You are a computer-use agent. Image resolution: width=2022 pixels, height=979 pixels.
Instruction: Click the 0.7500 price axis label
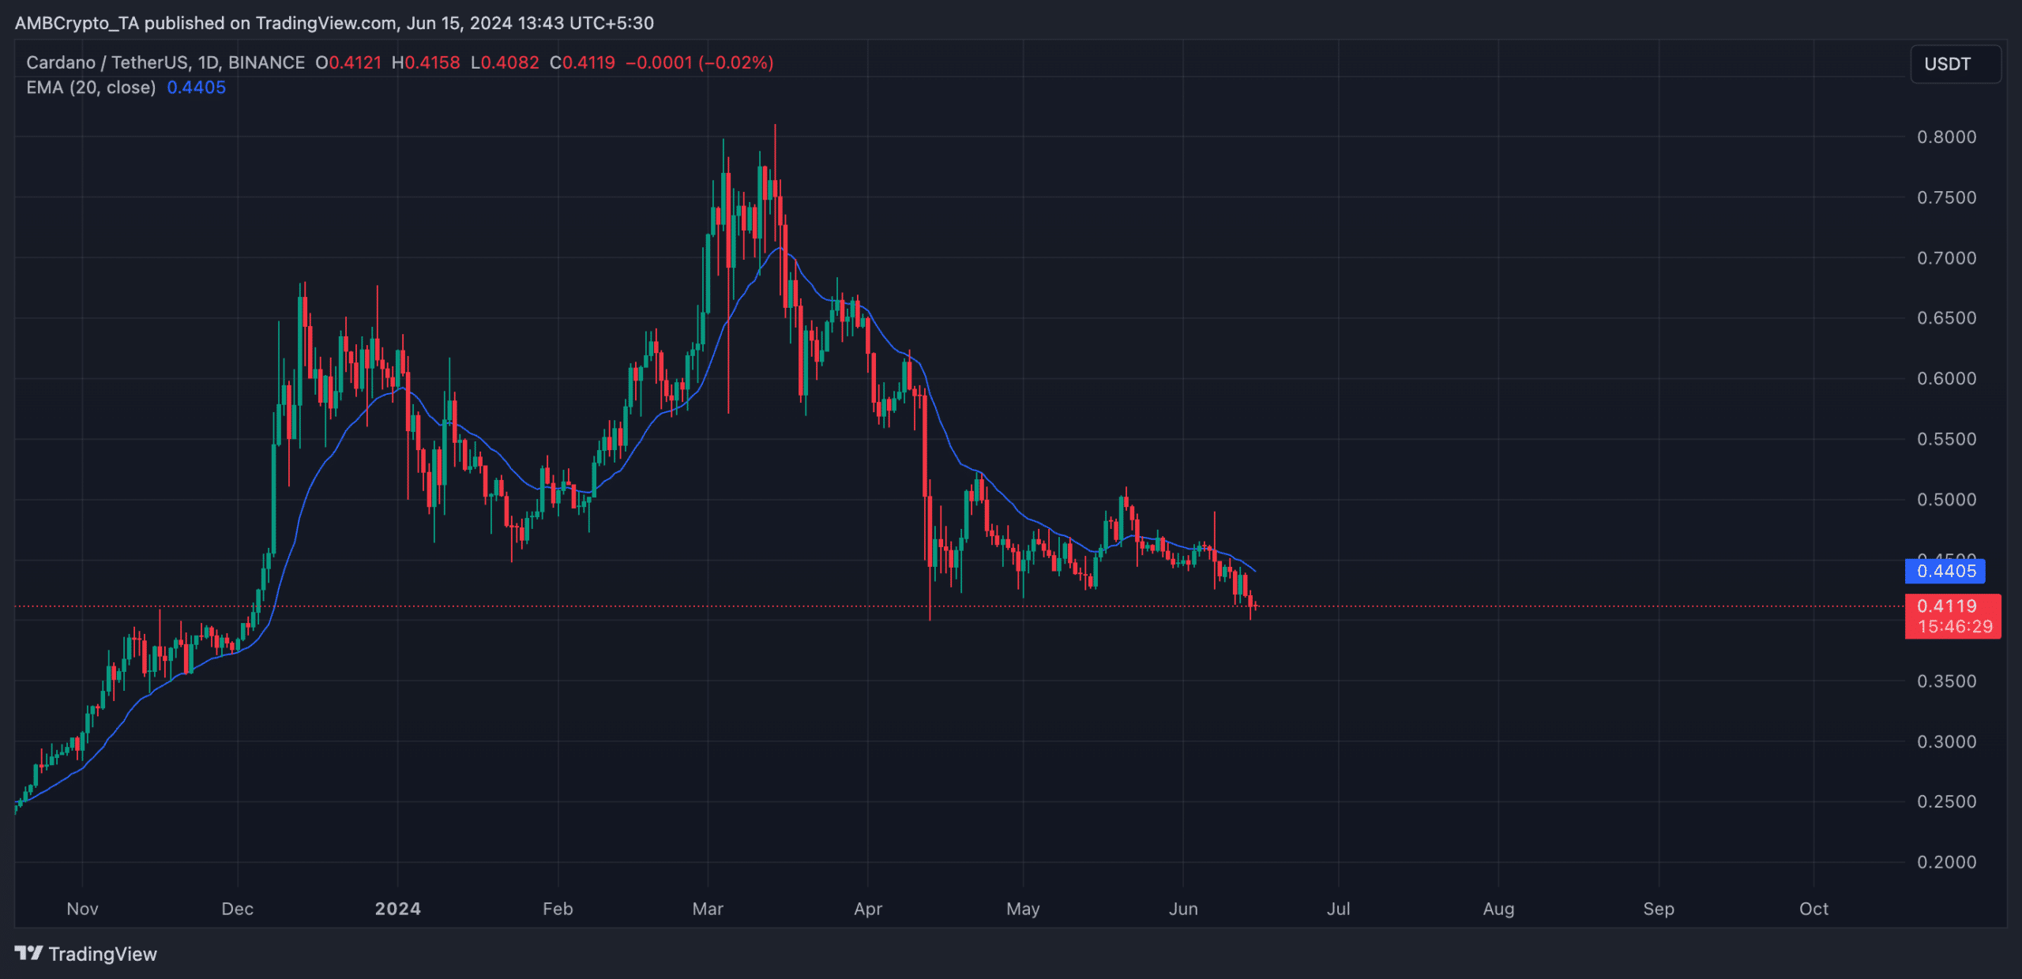pos(1946,197)
